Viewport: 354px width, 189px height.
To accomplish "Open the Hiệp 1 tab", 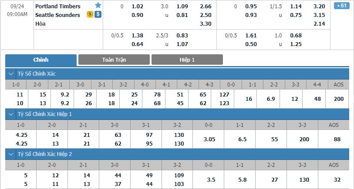I will [x=187, y=60].
